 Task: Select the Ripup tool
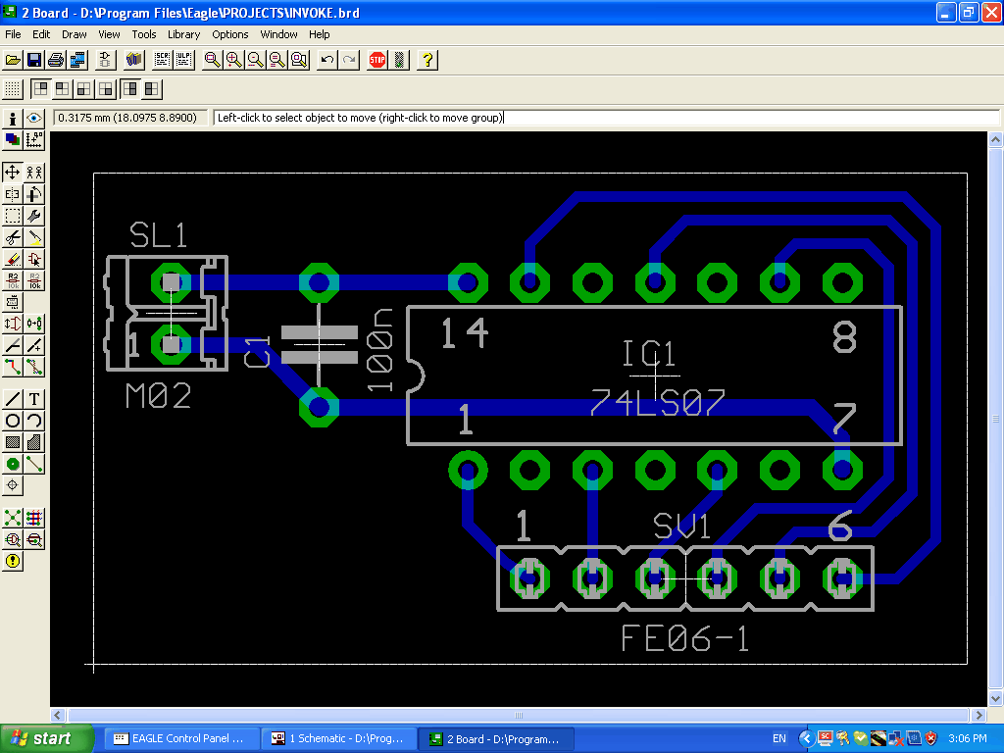click(x=34, y=368)
